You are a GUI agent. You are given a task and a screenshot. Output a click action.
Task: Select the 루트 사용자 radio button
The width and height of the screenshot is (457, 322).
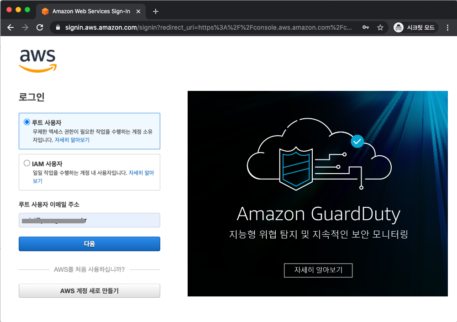[x=27, y=122]
